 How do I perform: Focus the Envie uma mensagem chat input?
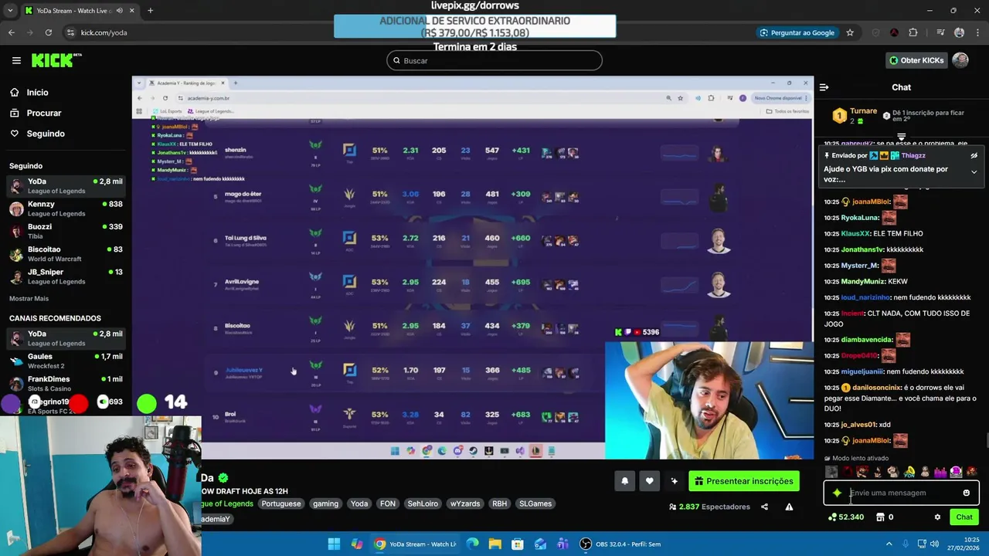point(901,493)
